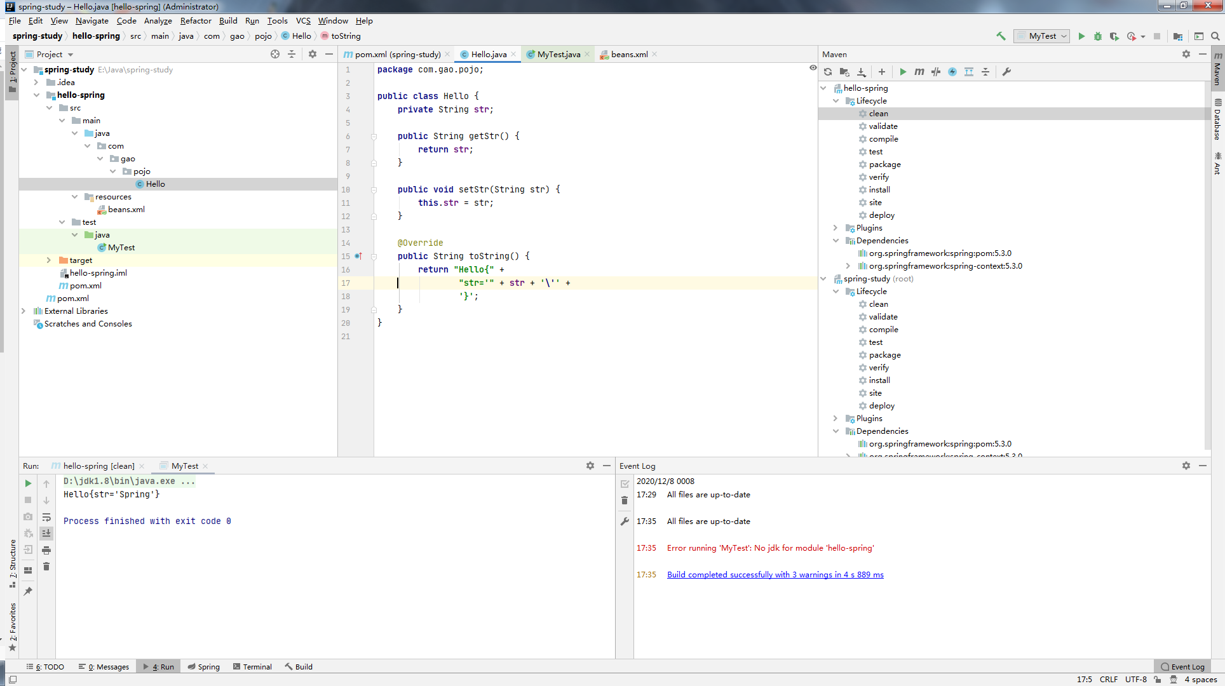Switch to MyTest.java editor tab

[558, 55]
